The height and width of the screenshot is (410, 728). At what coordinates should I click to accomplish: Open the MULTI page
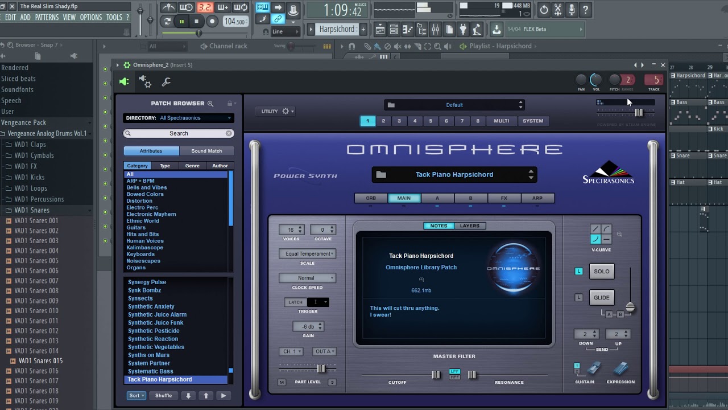(x=501, y=121)
